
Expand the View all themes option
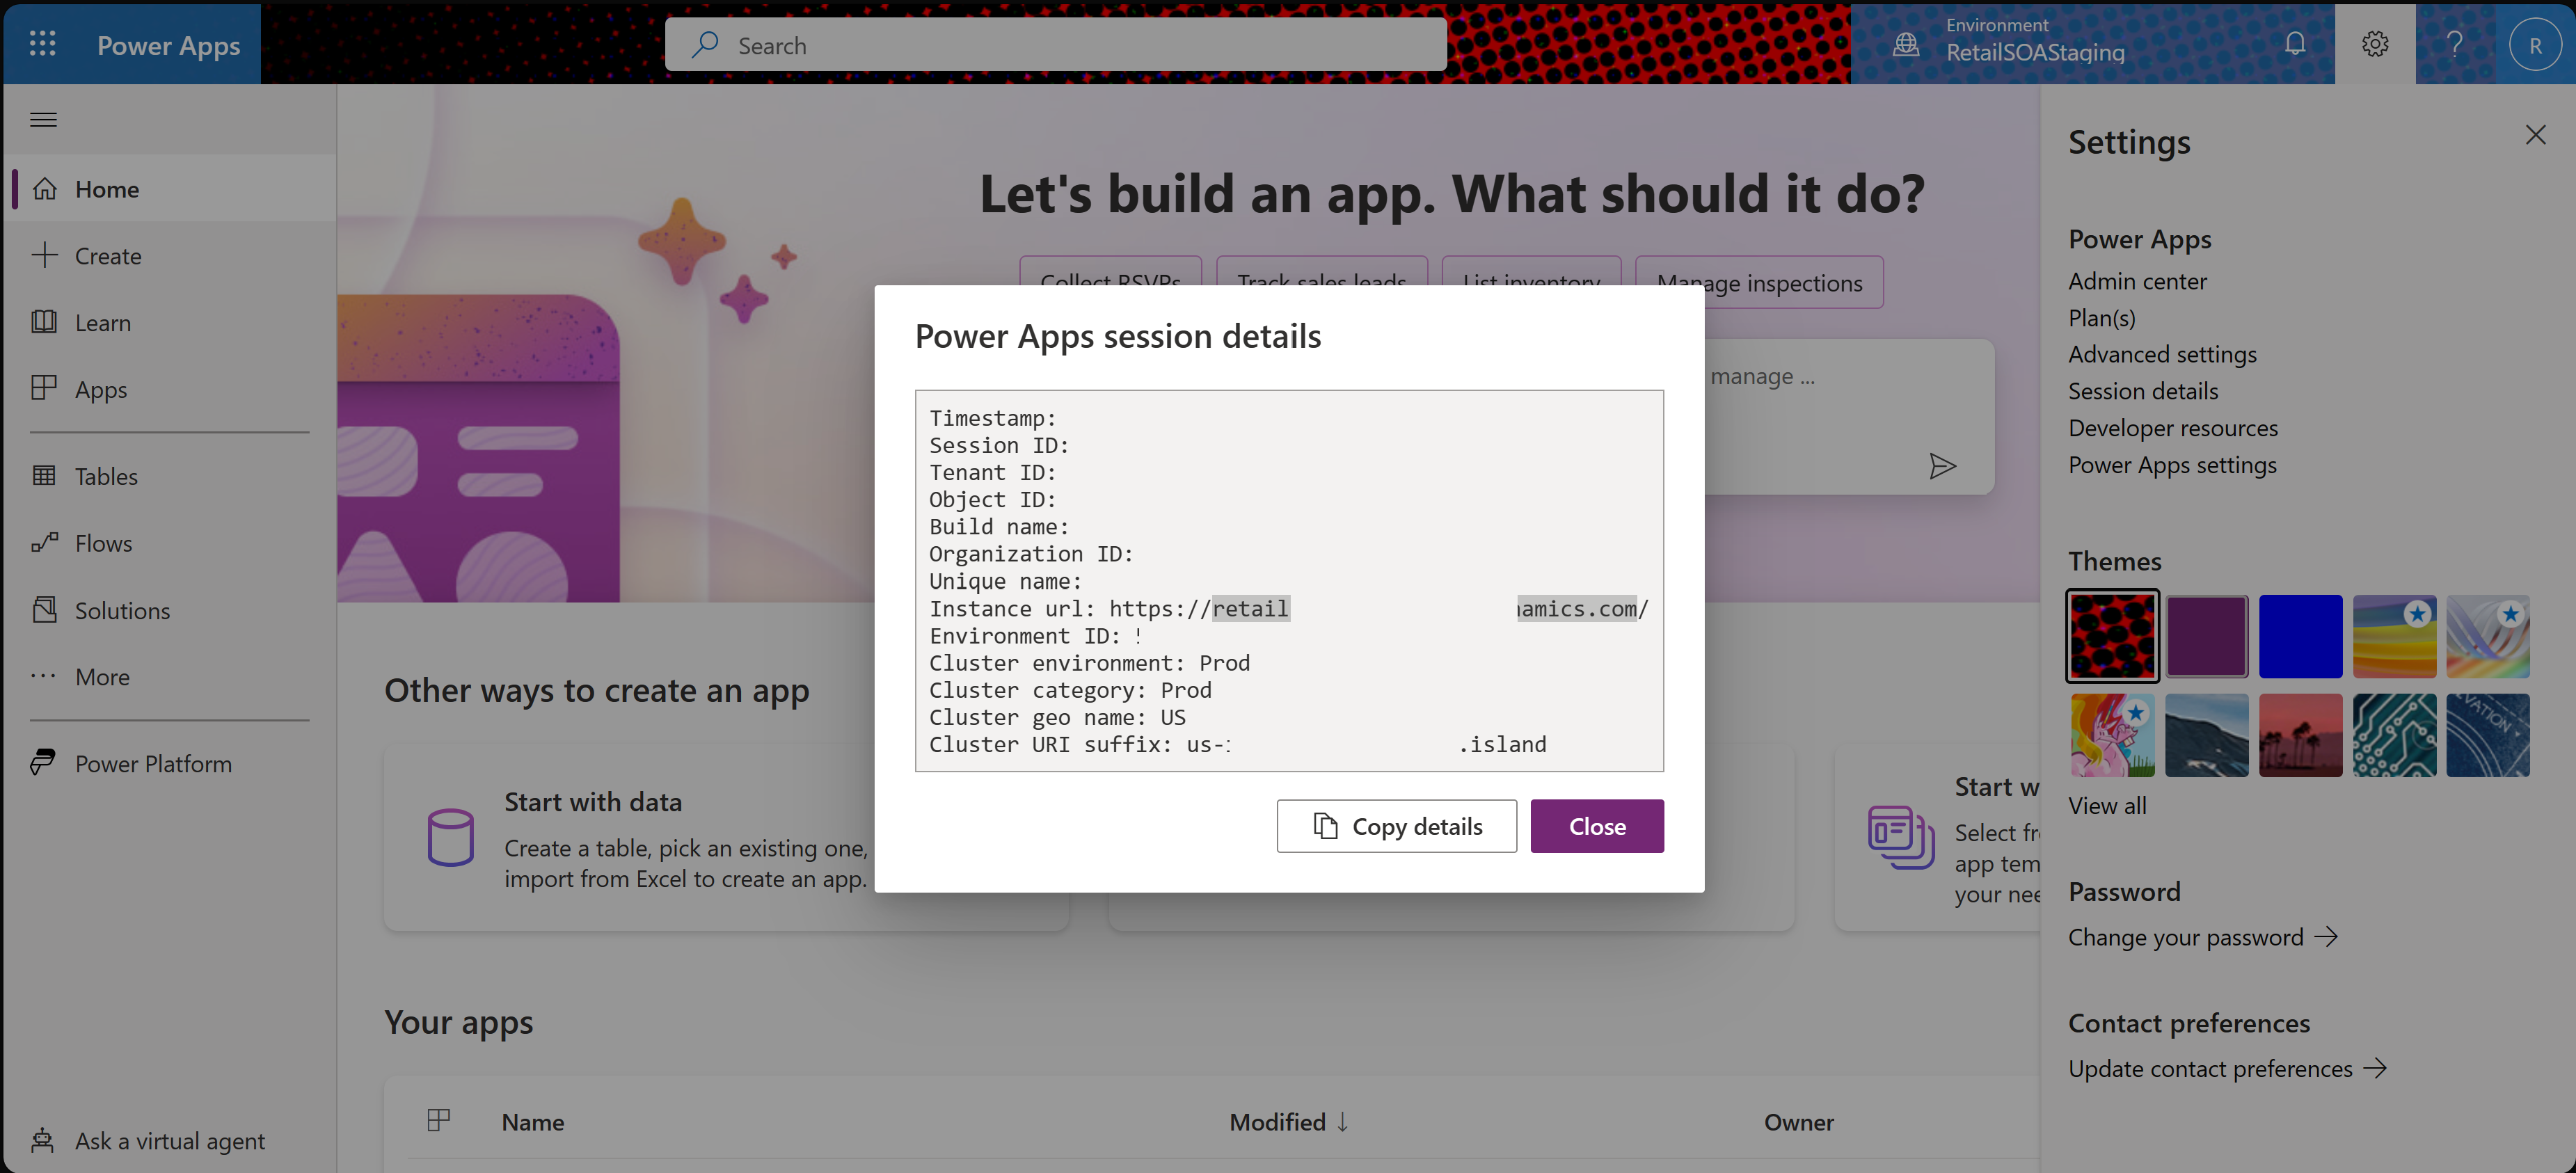pyautogui.click(x=2108, y=805)
